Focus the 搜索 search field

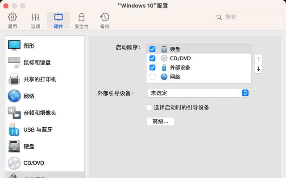tap(249, 17)
